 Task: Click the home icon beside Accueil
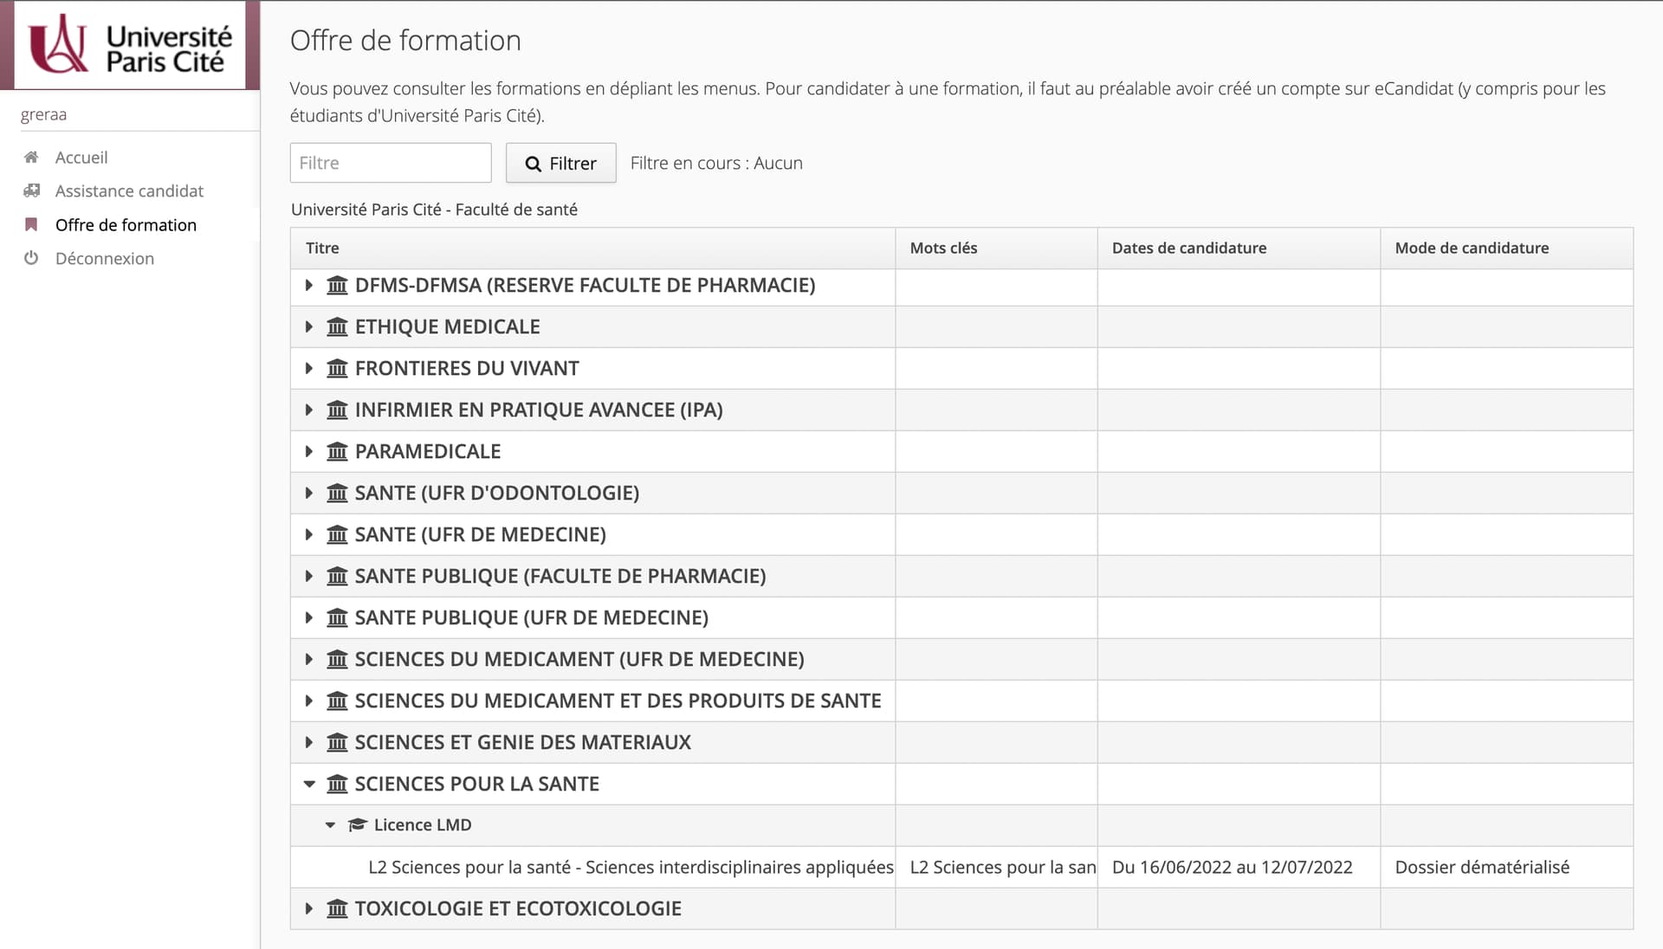tap(31, 158)
